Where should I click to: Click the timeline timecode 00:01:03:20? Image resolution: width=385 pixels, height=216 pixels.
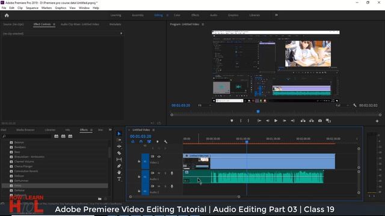[140, 136]
